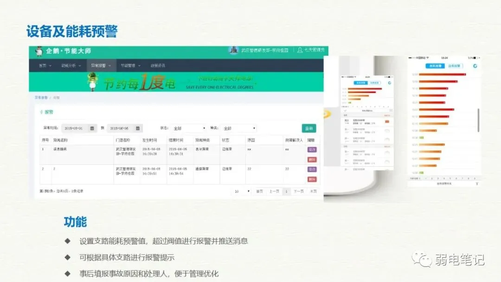The image size is (501, 282).
Task: Toggle the orange alarm switch on small phone
Action: pyautogui.click(x=387, y=122)
